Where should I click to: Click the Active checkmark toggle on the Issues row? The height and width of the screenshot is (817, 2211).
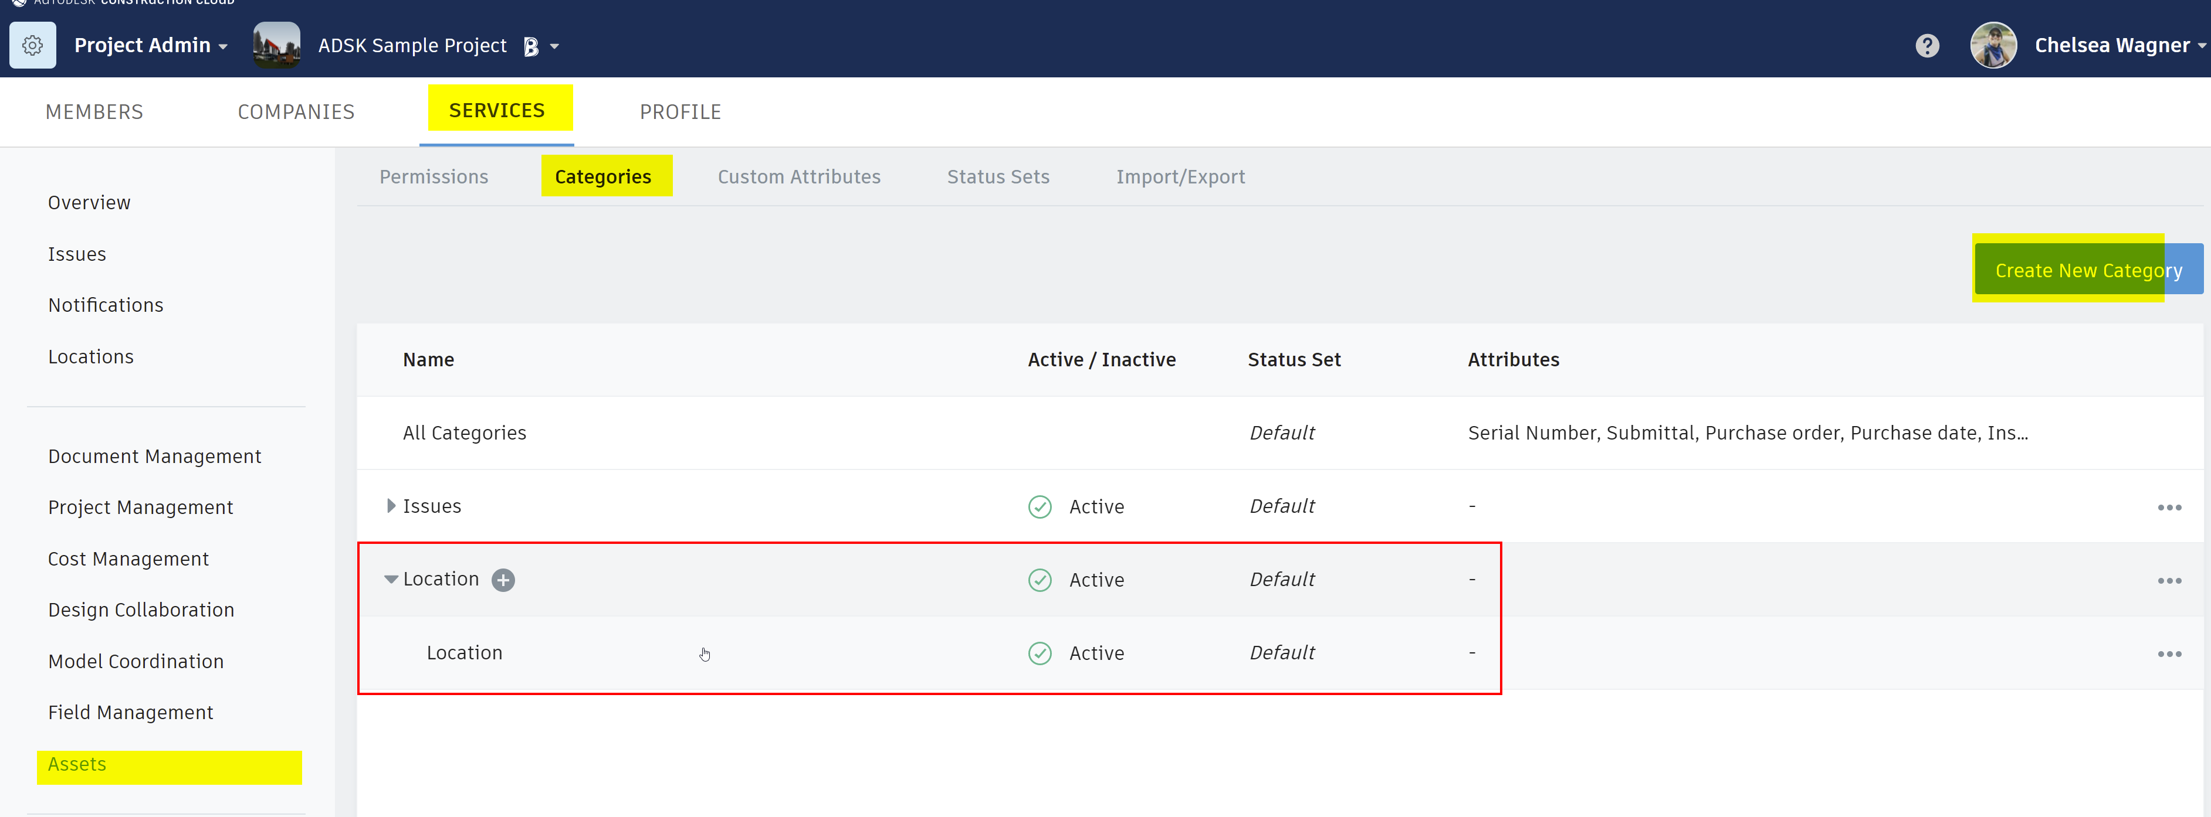click(x=1040, y=506)
